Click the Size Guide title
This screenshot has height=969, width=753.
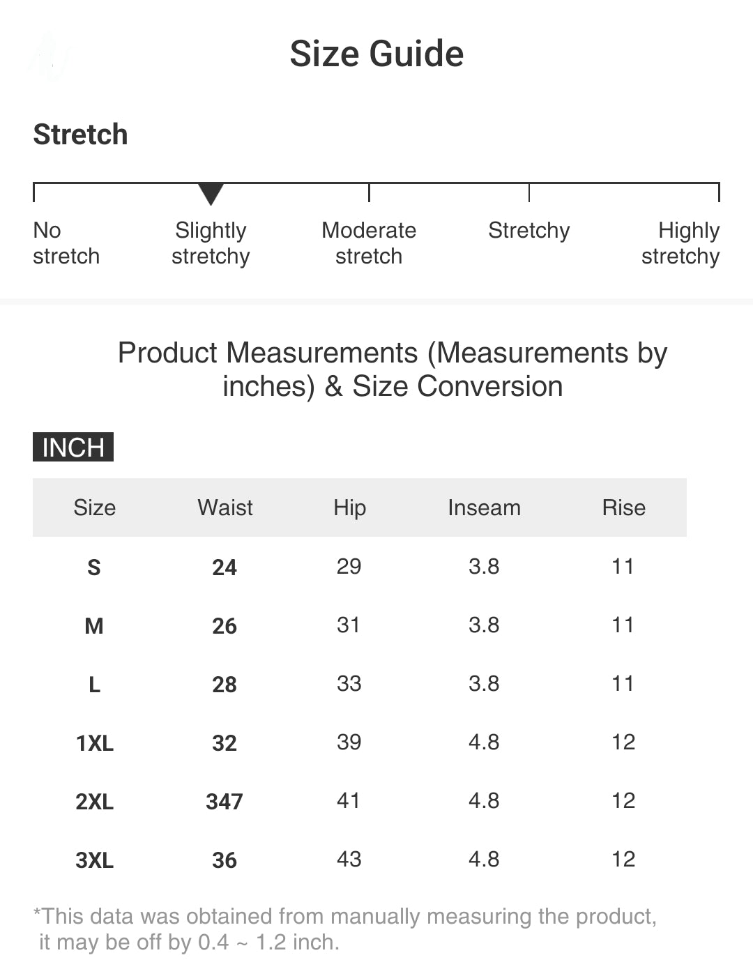(x=376, y=54)
